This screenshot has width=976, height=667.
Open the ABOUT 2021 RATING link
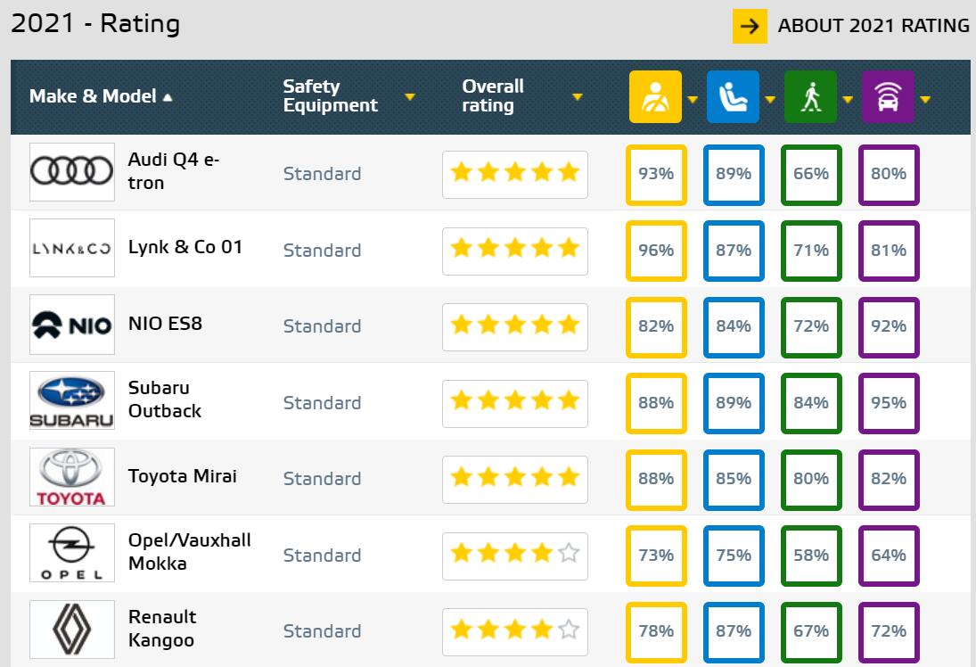point(873,26)
